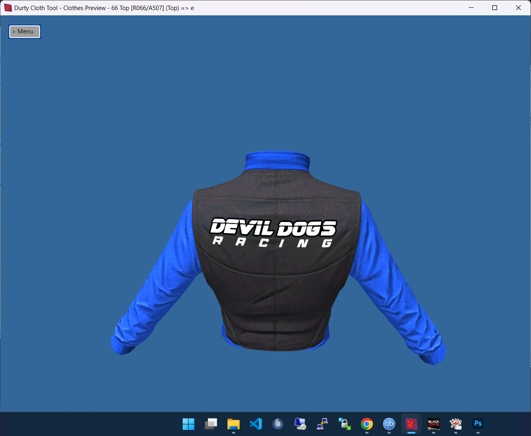This screenshot has width=531, height=436.
Task: Open qBittorrent from the taskbar
Action: pyautogui.click(x=389, y=424)
